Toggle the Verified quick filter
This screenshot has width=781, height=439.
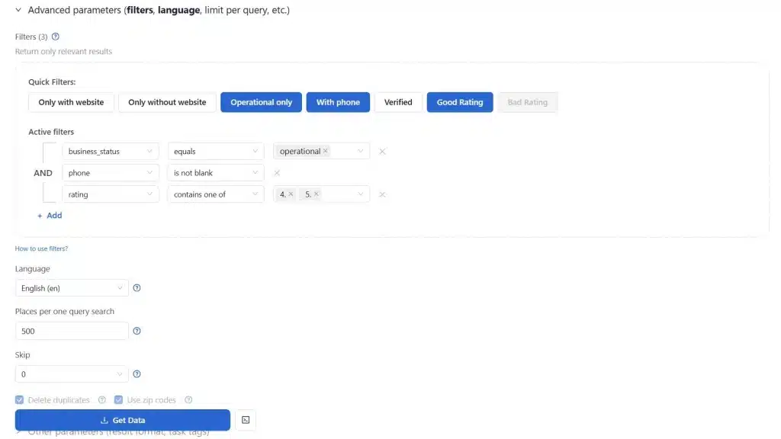[397, 101]
